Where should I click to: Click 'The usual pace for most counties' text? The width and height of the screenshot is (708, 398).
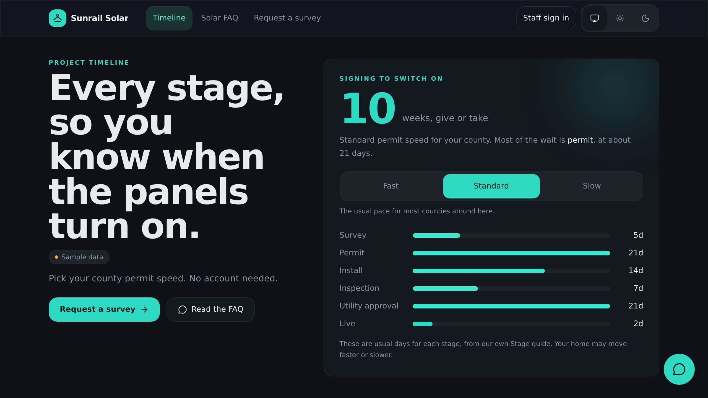(x=417, y=211)
